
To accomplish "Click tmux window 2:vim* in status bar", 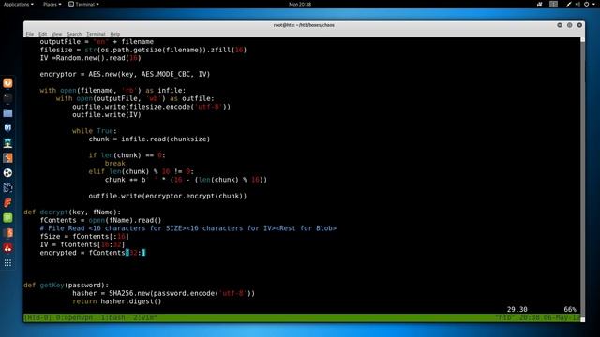I will (x=145, y=318).
